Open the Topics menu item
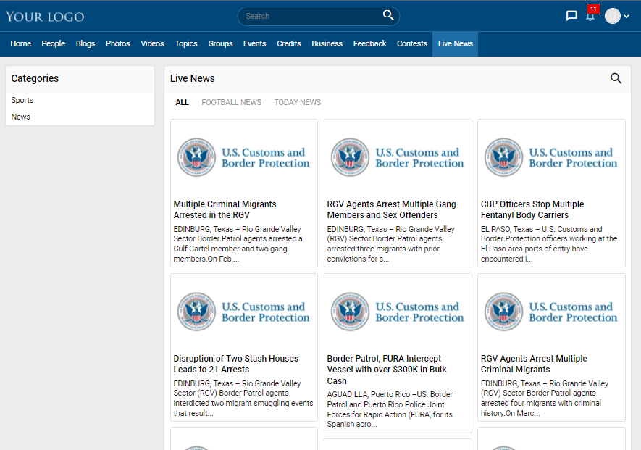Screen dimensions: 641x450 click(x=186, y=43)
